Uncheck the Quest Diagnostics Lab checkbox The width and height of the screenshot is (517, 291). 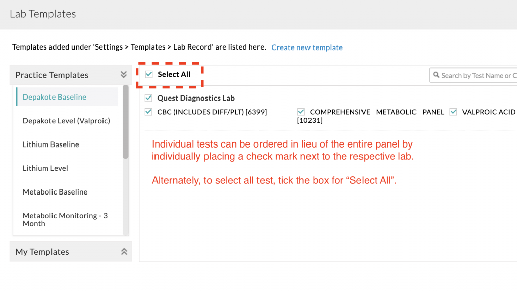148,98
